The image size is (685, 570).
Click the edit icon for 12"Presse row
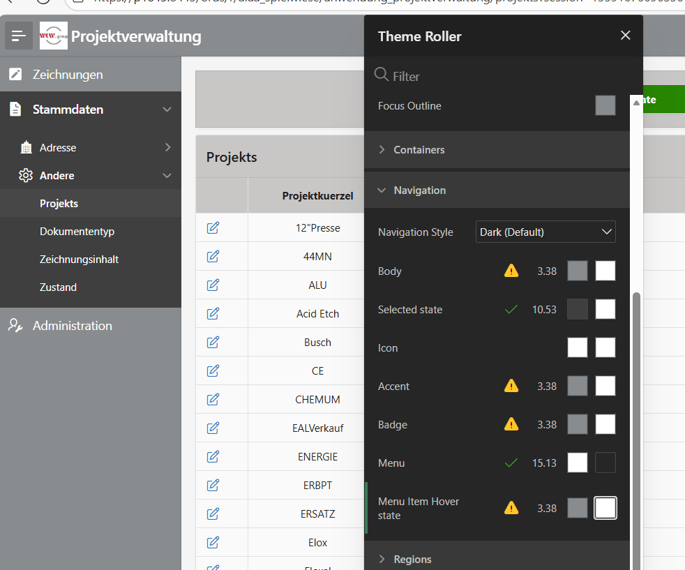pos(213,228)
